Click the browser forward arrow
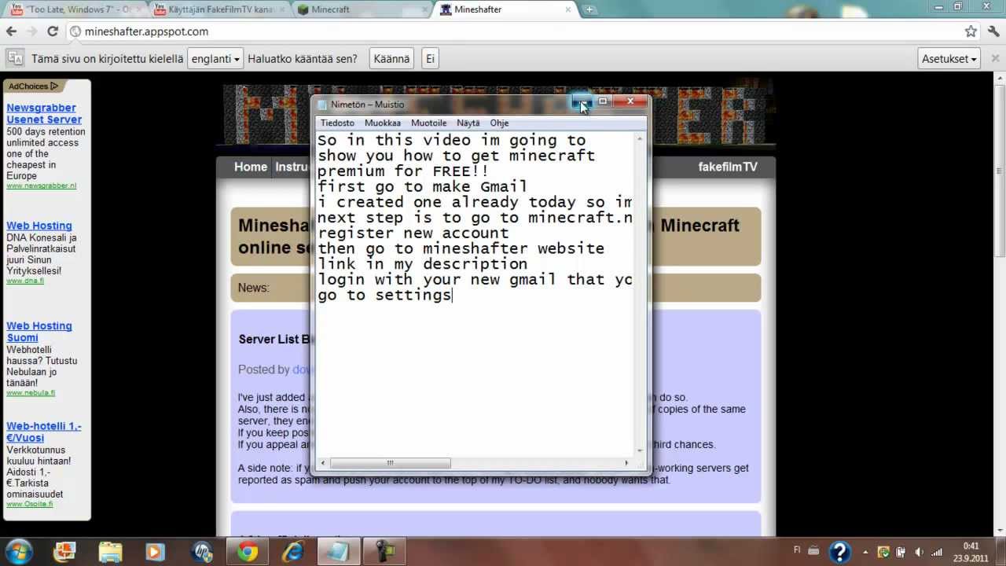This screenshot has width=1006, height=566. 31,31
